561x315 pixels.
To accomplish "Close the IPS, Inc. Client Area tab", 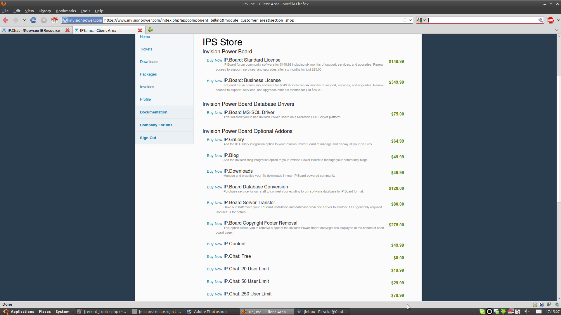I will click(x=140, y=30).
